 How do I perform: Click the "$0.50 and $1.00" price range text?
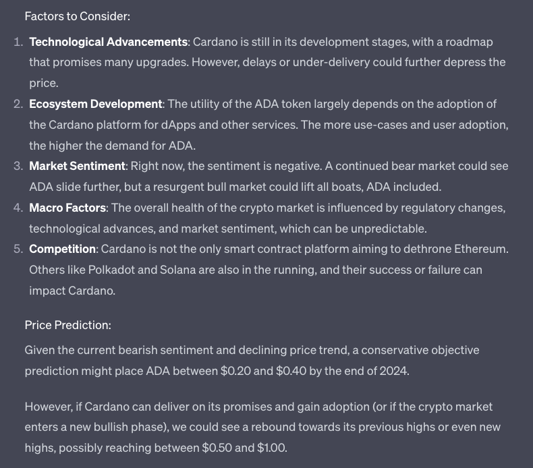[244, 448]
